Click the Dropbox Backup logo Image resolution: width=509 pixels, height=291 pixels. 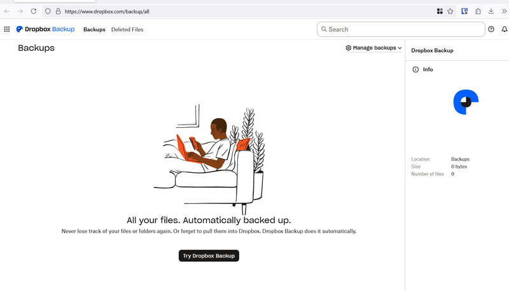[45, 29]
